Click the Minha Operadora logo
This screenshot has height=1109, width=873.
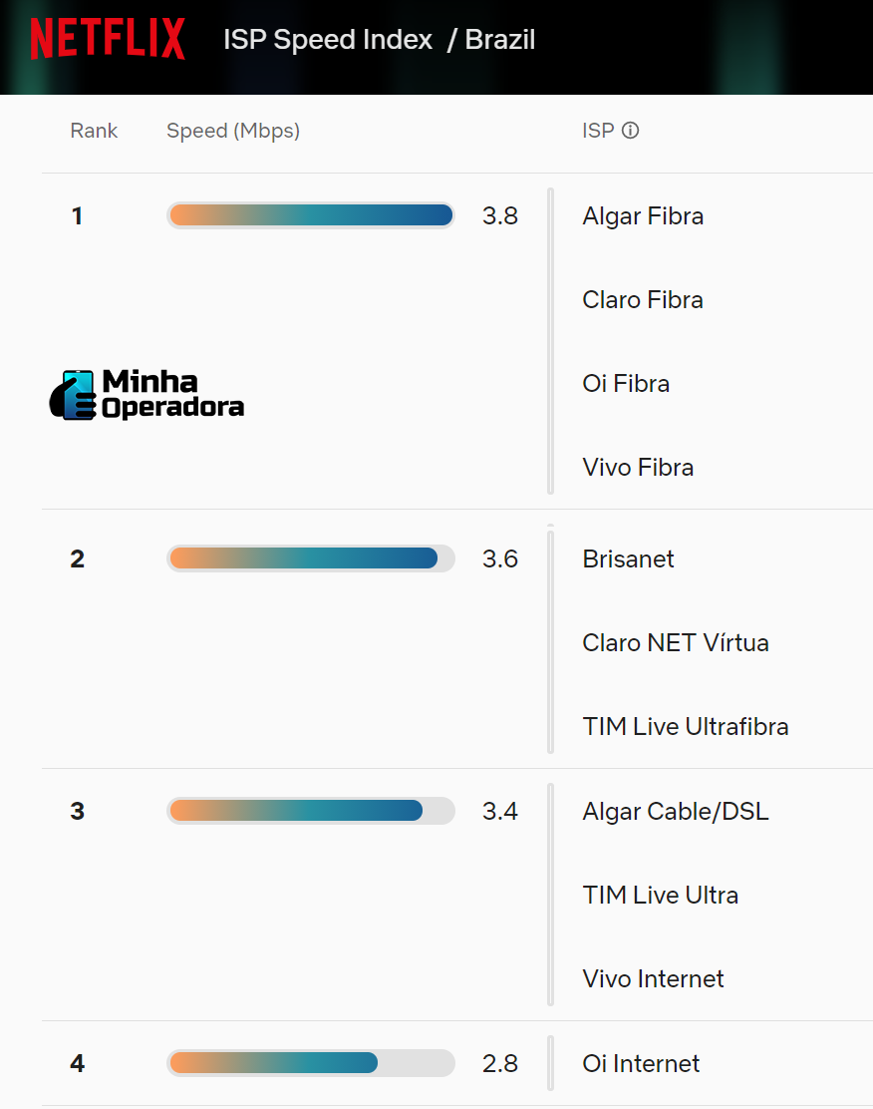[x=147, y=395]
